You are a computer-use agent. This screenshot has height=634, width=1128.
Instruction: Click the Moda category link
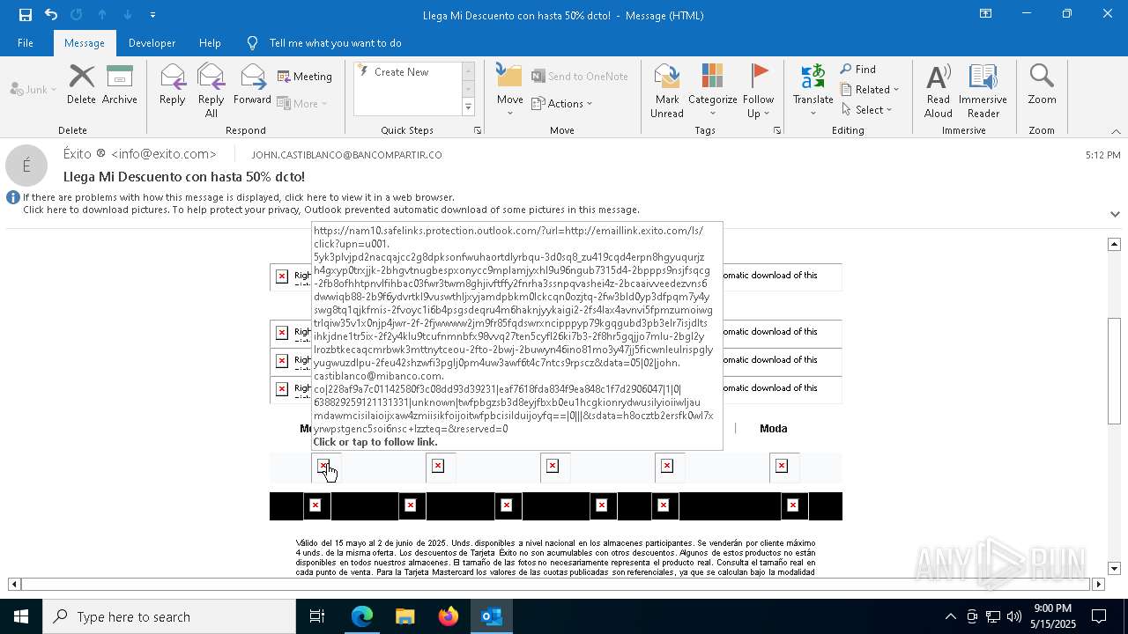tap(774, 429)
